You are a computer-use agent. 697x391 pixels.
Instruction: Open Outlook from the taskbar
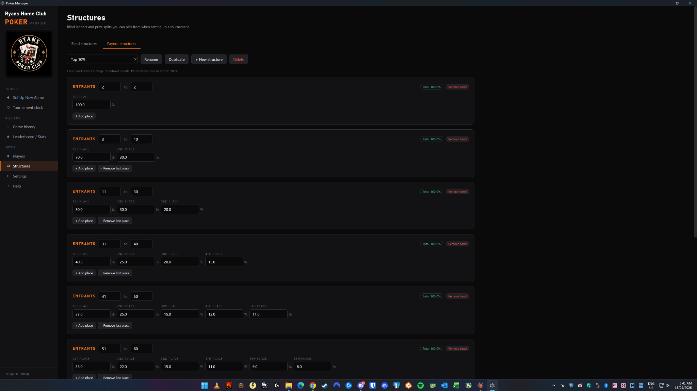[x=444, y=385]
